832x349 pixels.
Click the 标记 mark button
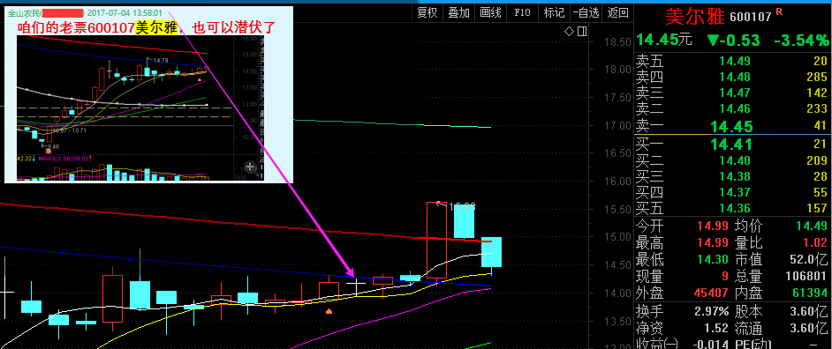(554, 13)
